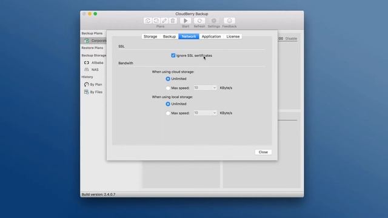388x218 pixels.
Task: Open Settings gear icon in toolbar
Action: click(x=214, y=21)
